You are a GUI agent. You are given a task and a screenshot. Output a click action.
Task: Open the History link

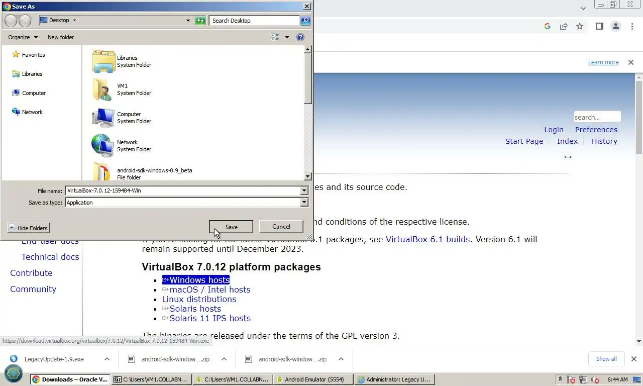(604, 141)
